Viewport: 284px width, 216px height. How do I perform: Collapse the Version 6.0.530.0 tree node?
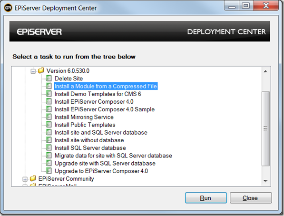pos(33,71)
